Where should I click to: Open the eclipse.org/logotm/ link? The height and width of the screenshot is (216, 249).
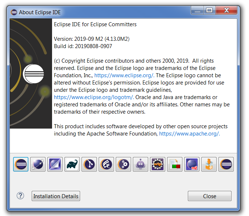click(x=94, y=97)
